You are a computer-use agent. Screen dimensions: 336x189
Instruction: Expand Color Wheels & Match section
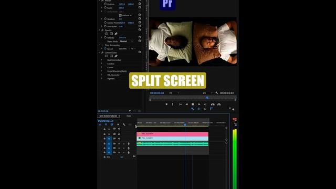point(102,71)
